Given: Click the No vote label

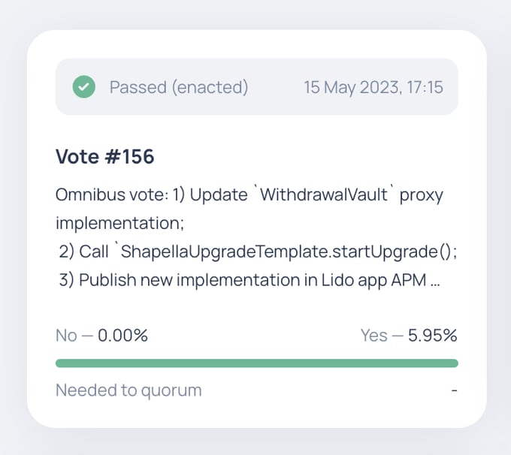Looking at the screenshot, I should coord(66,335).
